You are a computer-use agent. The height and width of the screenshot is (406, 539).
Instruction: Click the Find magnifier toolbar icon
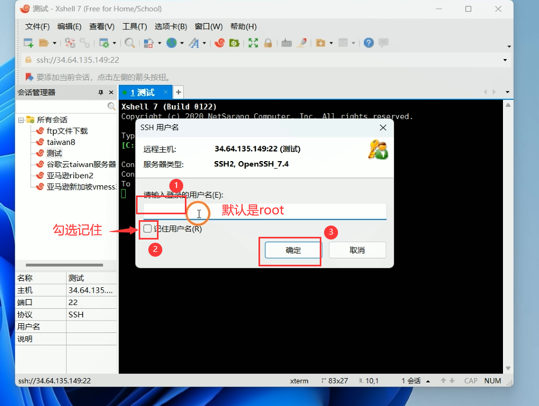coord(130,43)
